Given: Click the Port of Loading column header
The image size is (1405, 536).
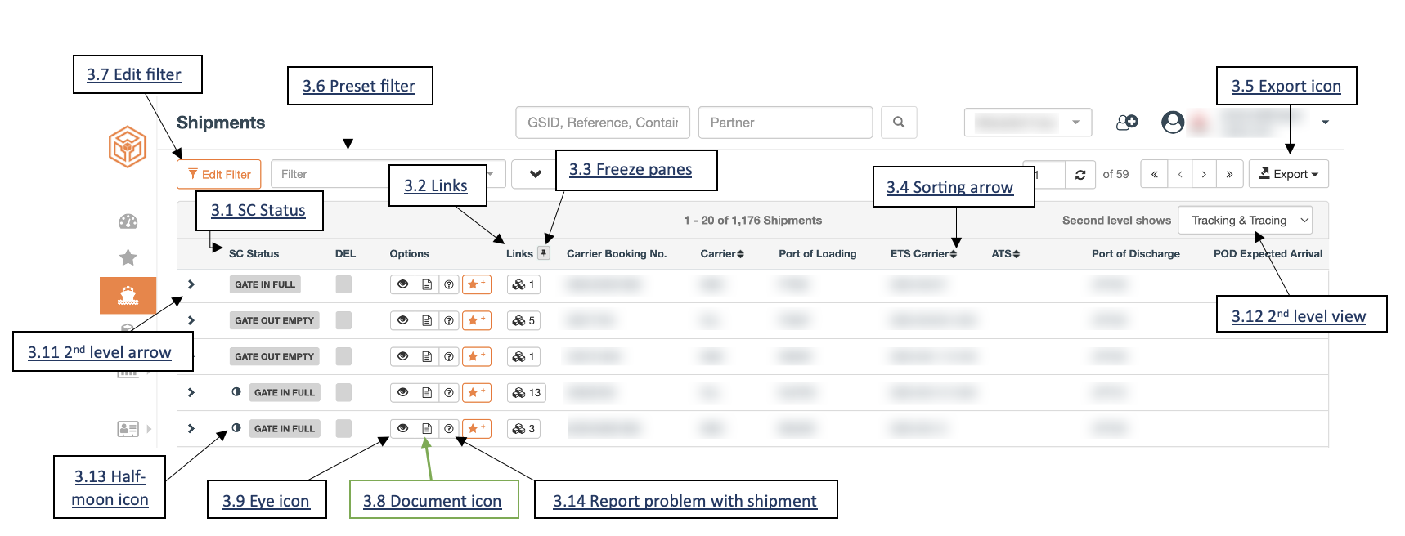Looking at the screenshot, I should pos(818,254).
